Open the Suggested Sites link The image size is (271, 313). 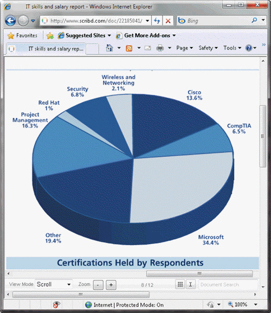[84, 36]
